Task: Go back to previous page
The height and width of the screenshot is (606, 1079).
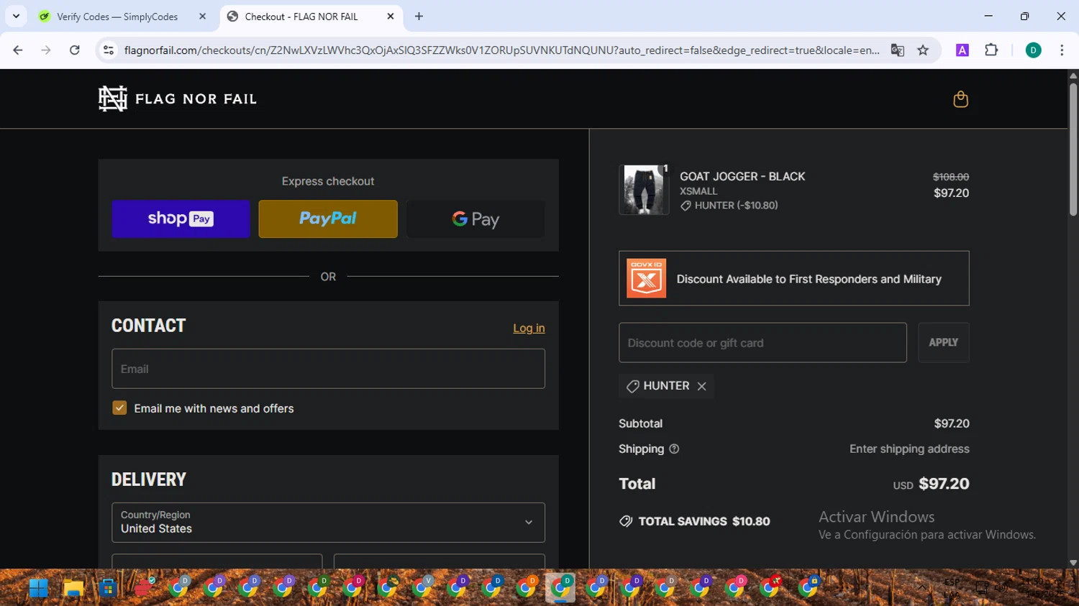Action: (18, 50)
